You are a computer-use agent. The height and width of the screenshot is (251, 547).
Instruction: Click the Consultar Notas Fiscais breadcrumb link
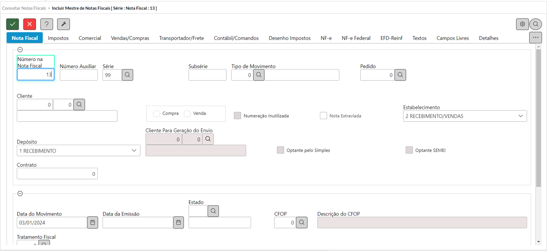(x=24, y=8)
